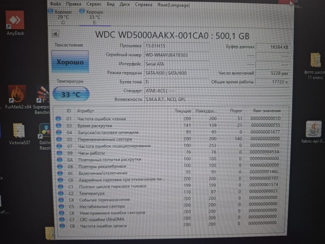Open the Вид menu
Viewport: 325px width, 244px height.
tap(110, 4)
